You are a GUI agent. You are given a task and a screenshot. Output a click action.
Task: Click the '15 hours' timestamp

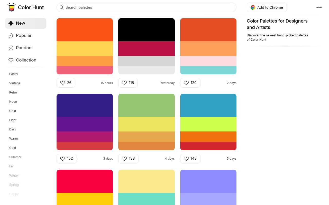(x=107, y=83)
